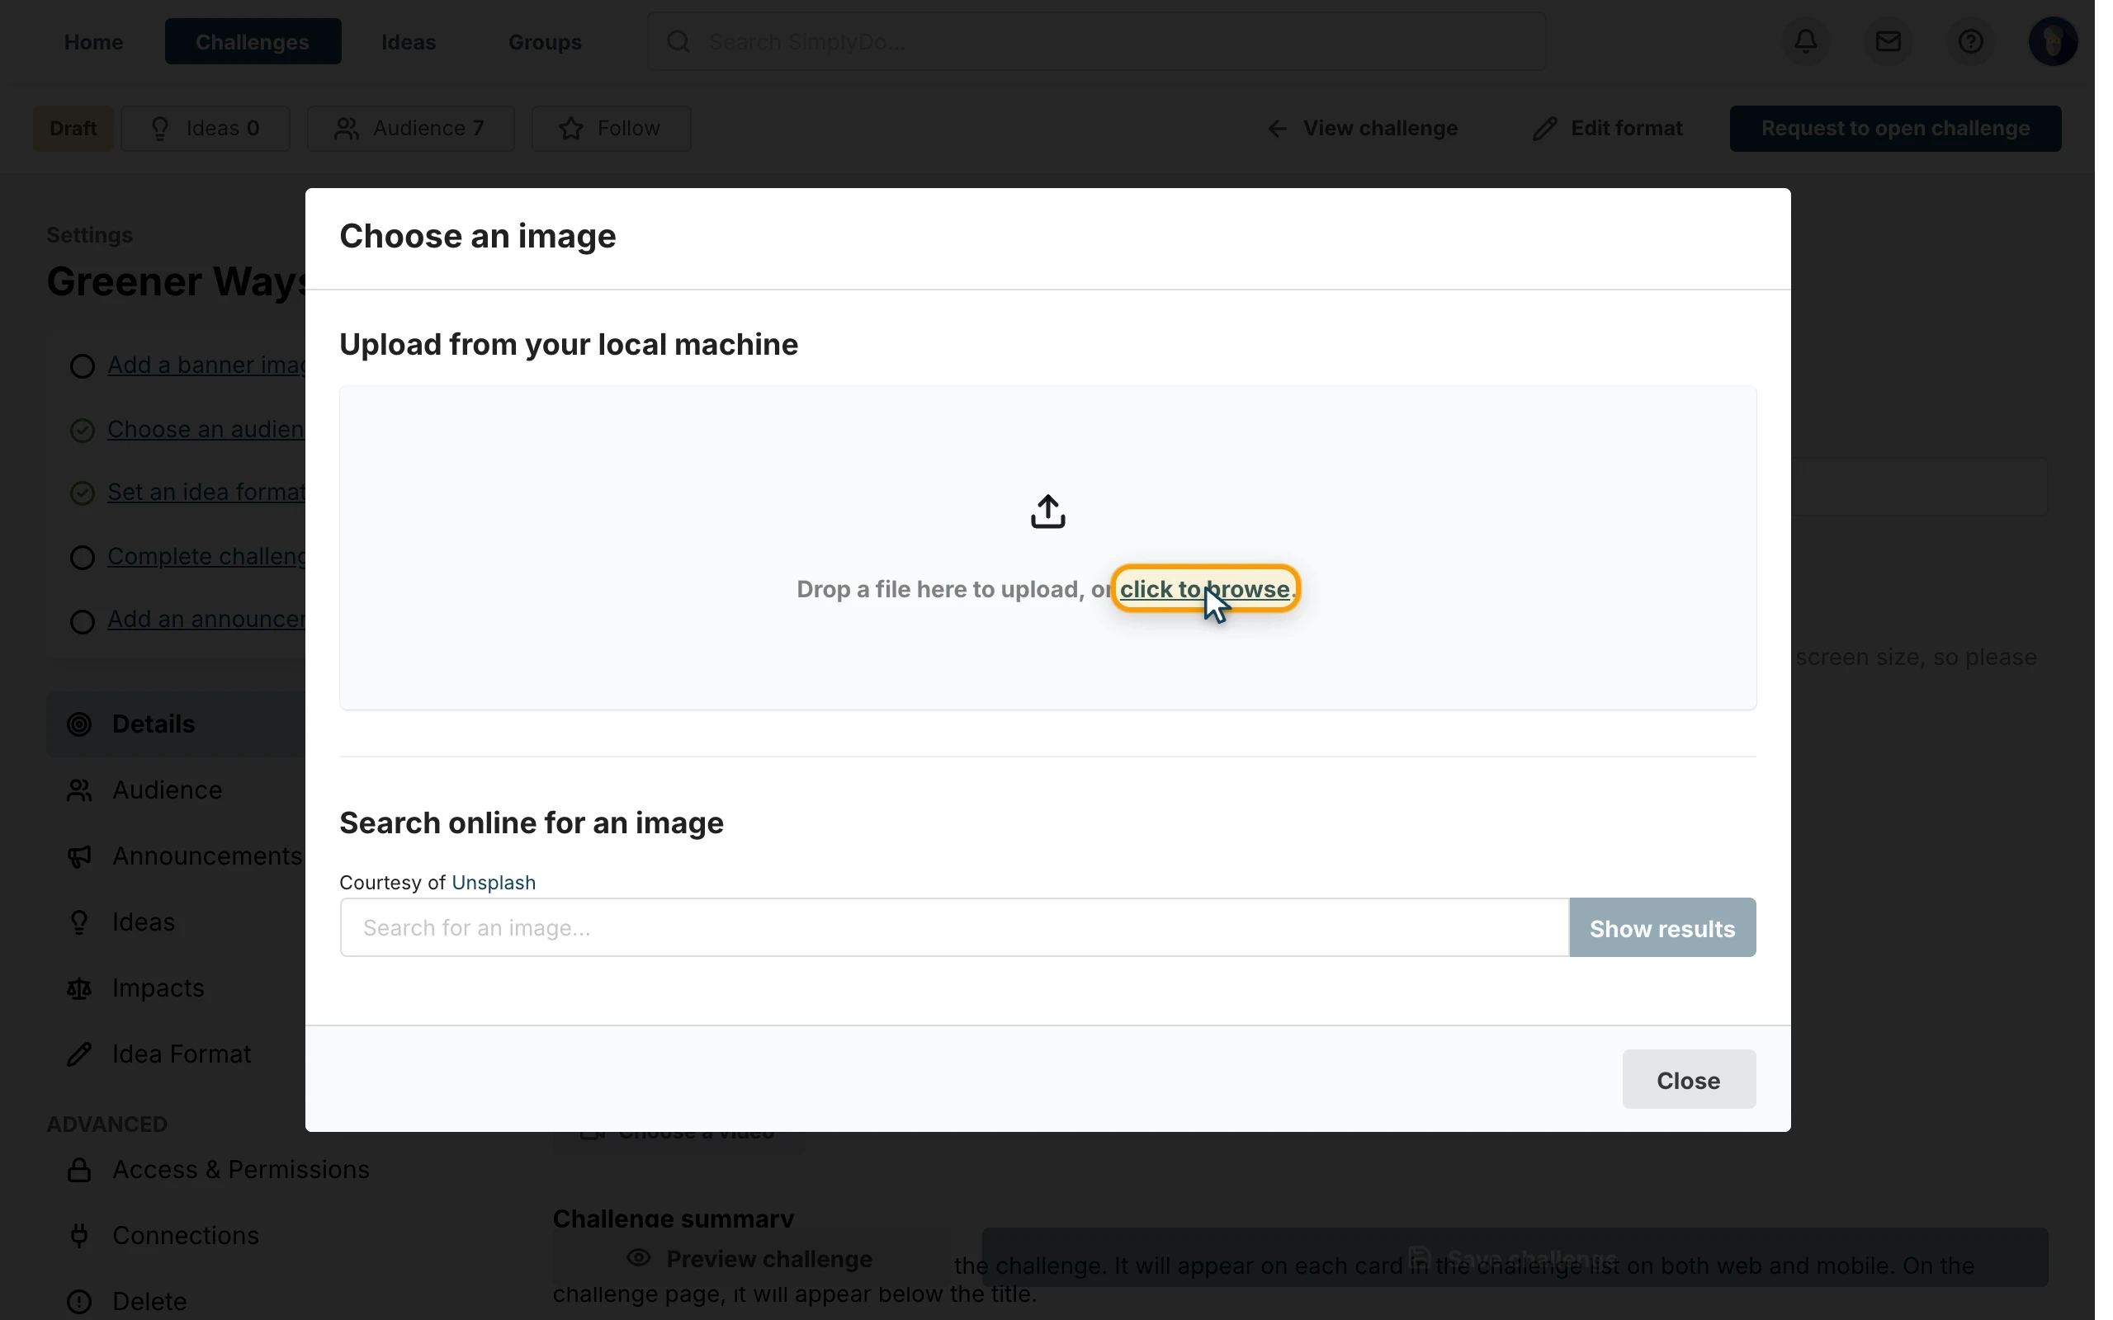Open the help question mark icon

coord(1970,41)
